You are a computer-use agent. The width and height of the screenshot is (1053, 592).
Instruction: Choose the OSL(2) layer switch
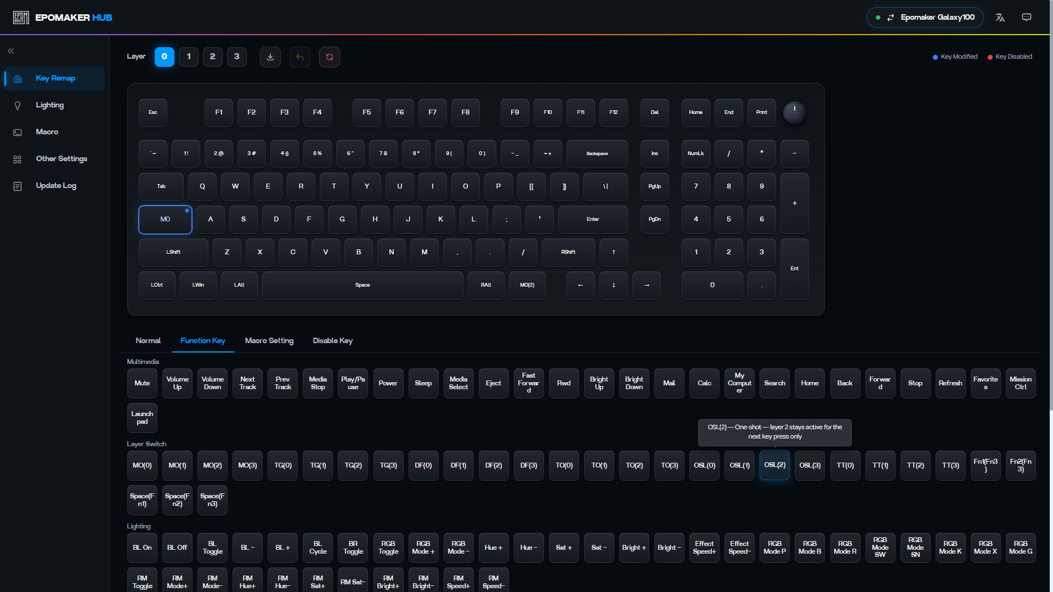coord(775,466)
